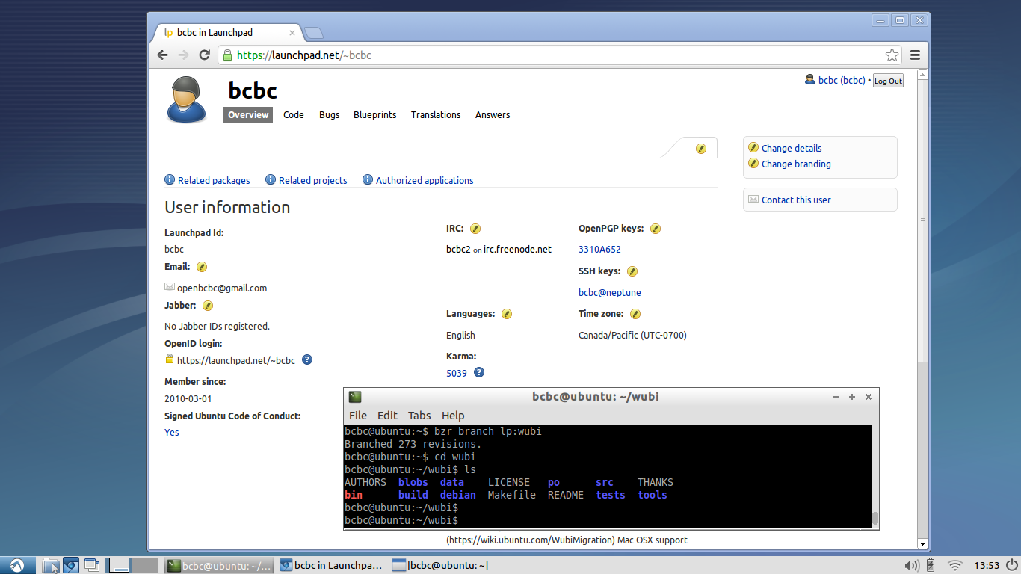This screenshot has width=1021, height=574.
Task: Open the terminal Edit menu
Action: 387,415
